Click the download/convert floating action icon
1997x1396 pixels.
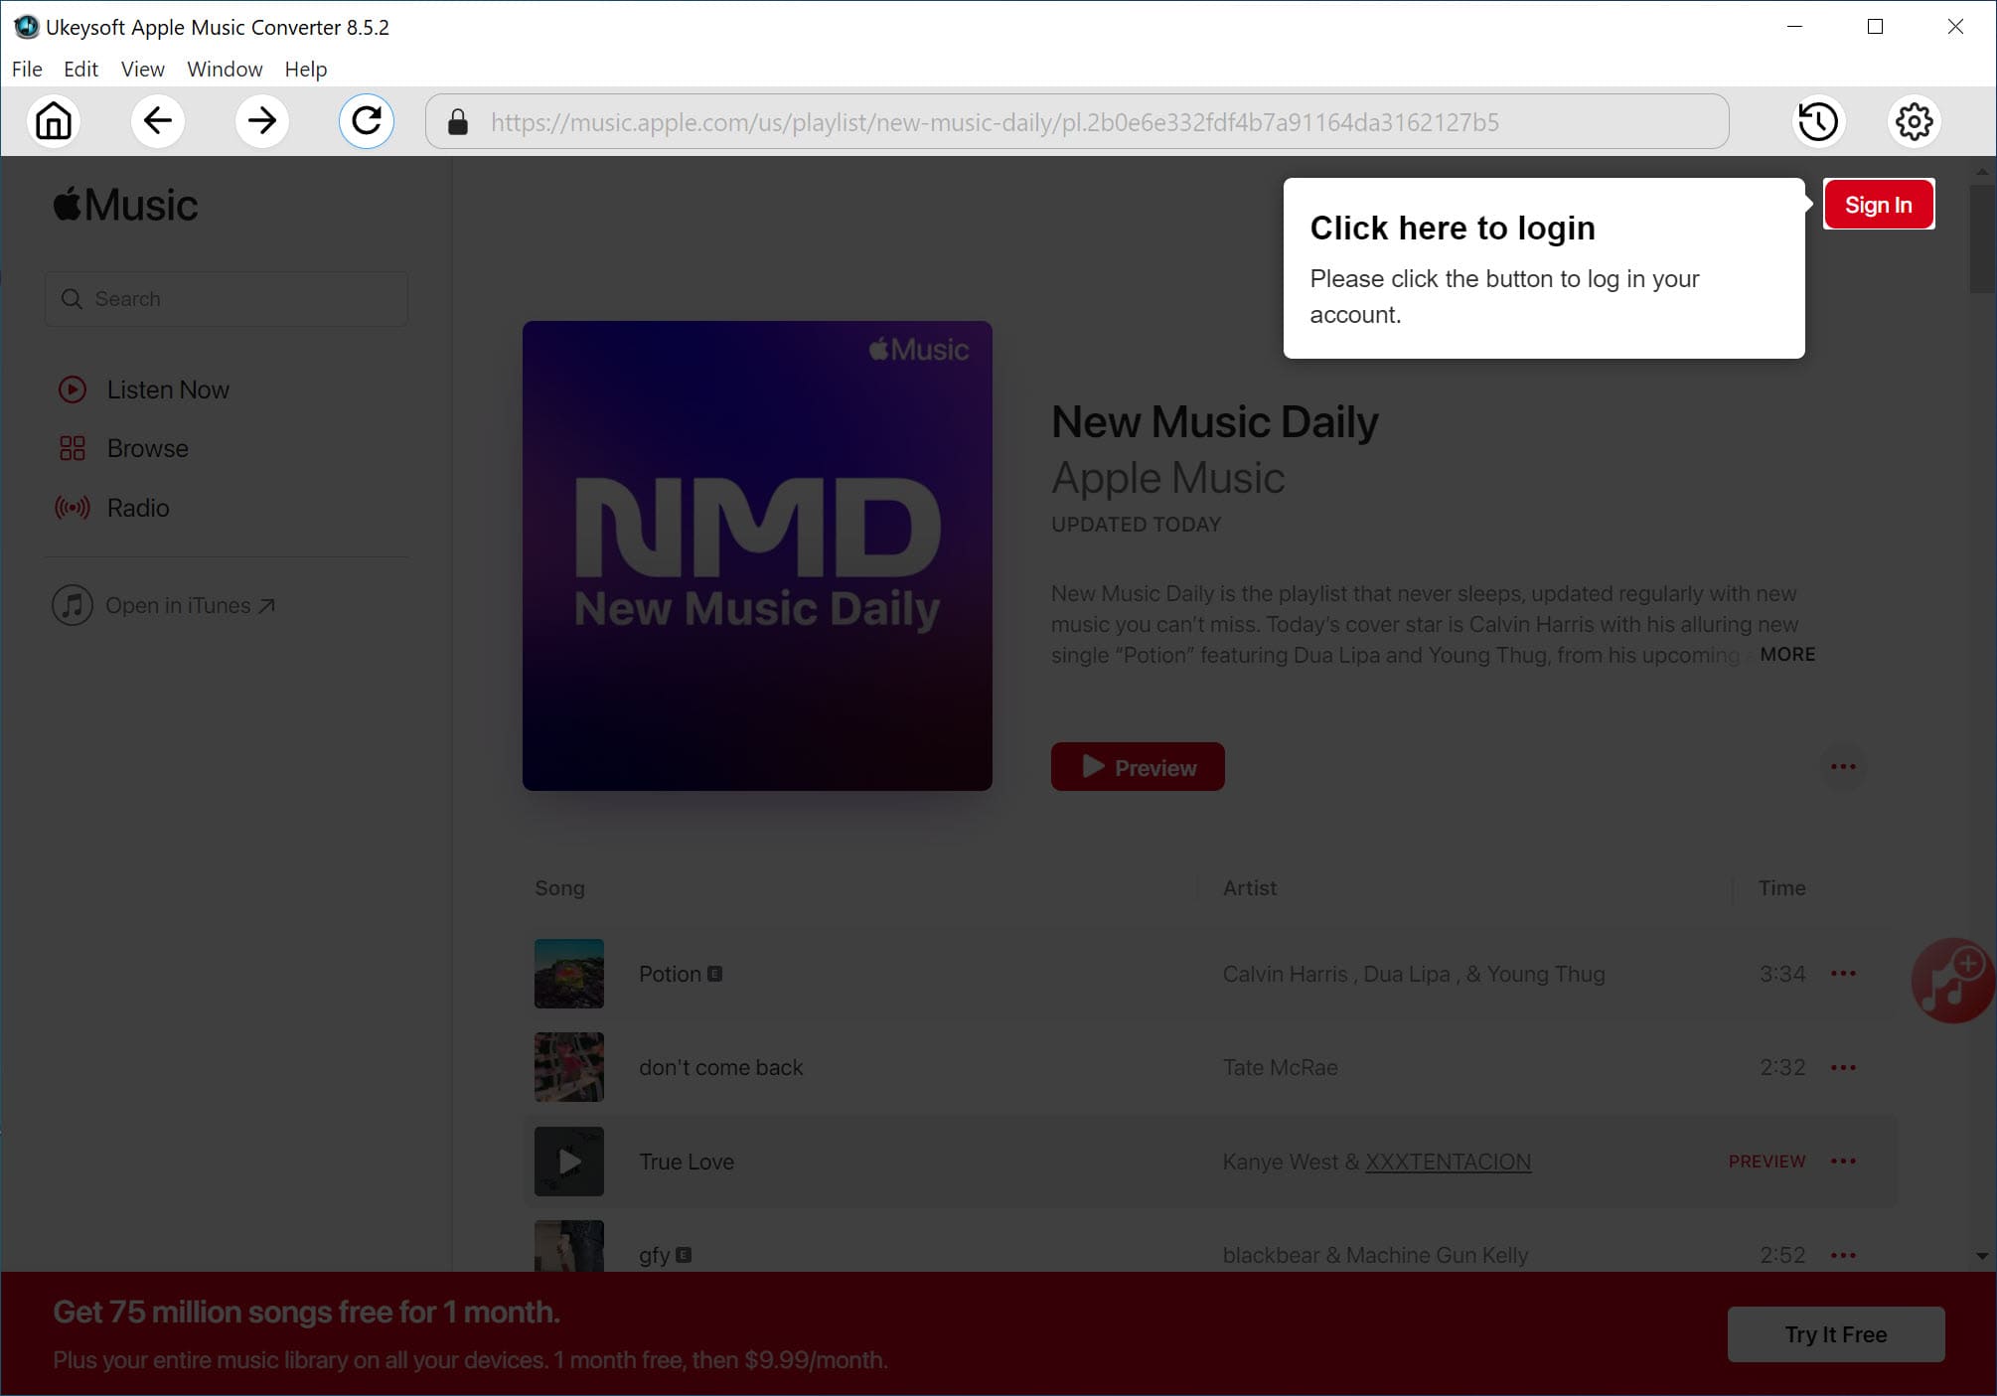coord(1951,978)
